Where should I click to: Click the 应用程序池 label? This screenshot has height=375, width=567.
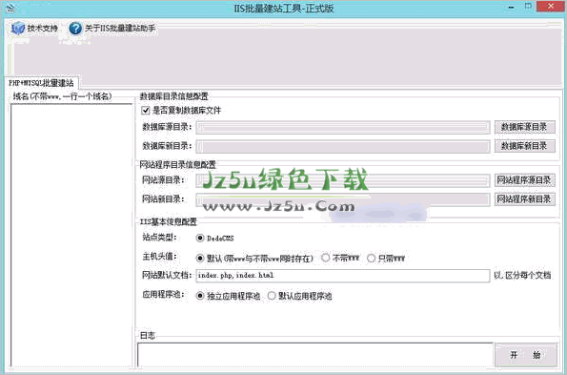click(164, 294)
